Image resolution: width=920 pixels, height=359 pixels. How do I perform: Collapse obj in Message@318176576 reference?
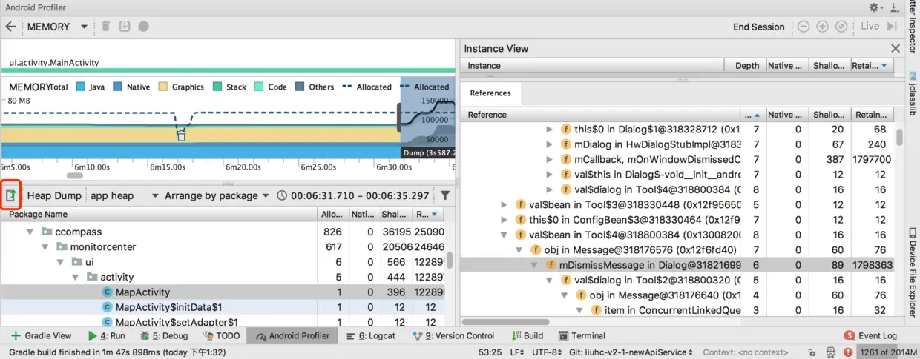pyautogui.click(x=519, y=250)
